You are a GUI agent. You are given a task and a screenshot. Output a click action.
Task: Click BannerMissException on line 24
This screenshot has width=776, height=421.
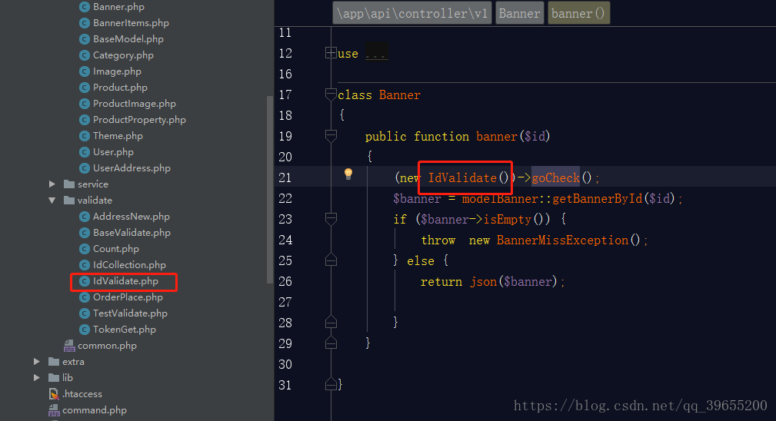click(563, 240)
